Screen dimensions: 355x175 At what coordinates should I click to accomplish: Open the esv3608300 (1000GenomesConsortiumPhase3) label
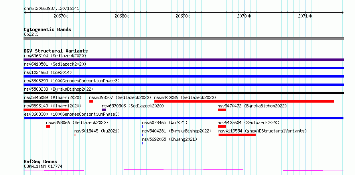tap(72, 114)
